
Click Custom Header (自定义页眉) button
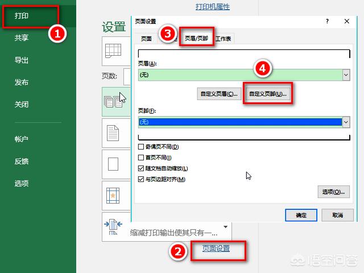pyautogui.click(x=219, y=94)
